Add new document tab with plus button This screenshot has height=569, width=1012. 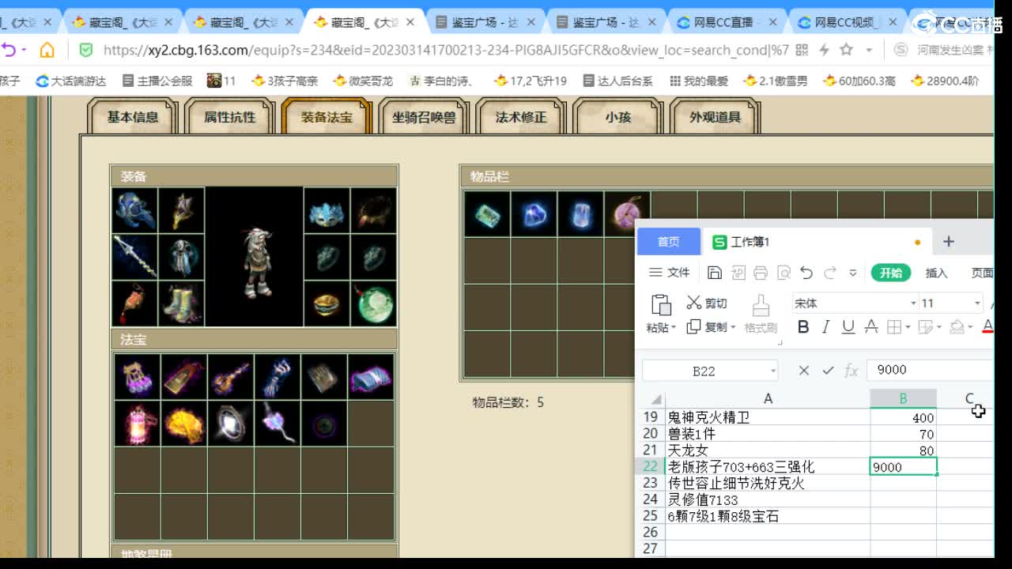pos(949,242)
